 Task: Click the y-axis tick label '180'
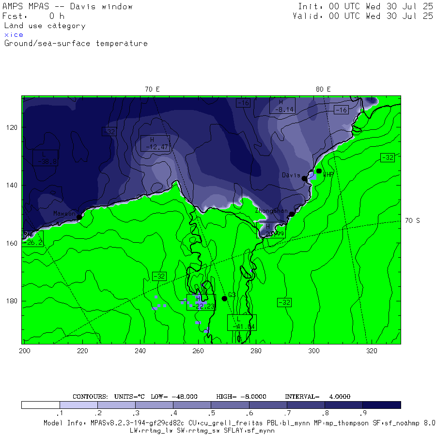click(x=12, y=301)
